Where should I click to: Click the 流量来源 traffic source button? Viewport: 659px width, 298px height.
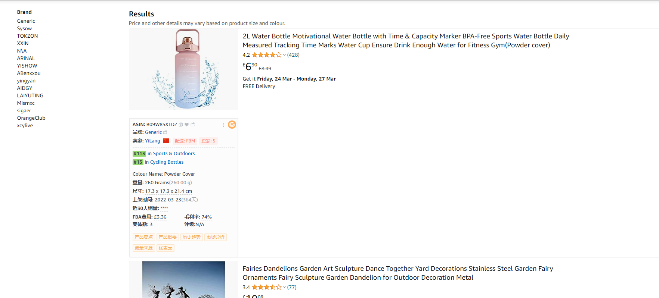pyautogui.click(x=144, y=248)
